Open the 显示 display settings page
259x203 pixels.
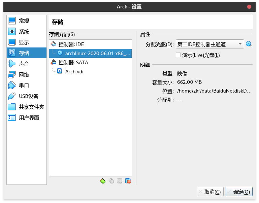point(24,42)
